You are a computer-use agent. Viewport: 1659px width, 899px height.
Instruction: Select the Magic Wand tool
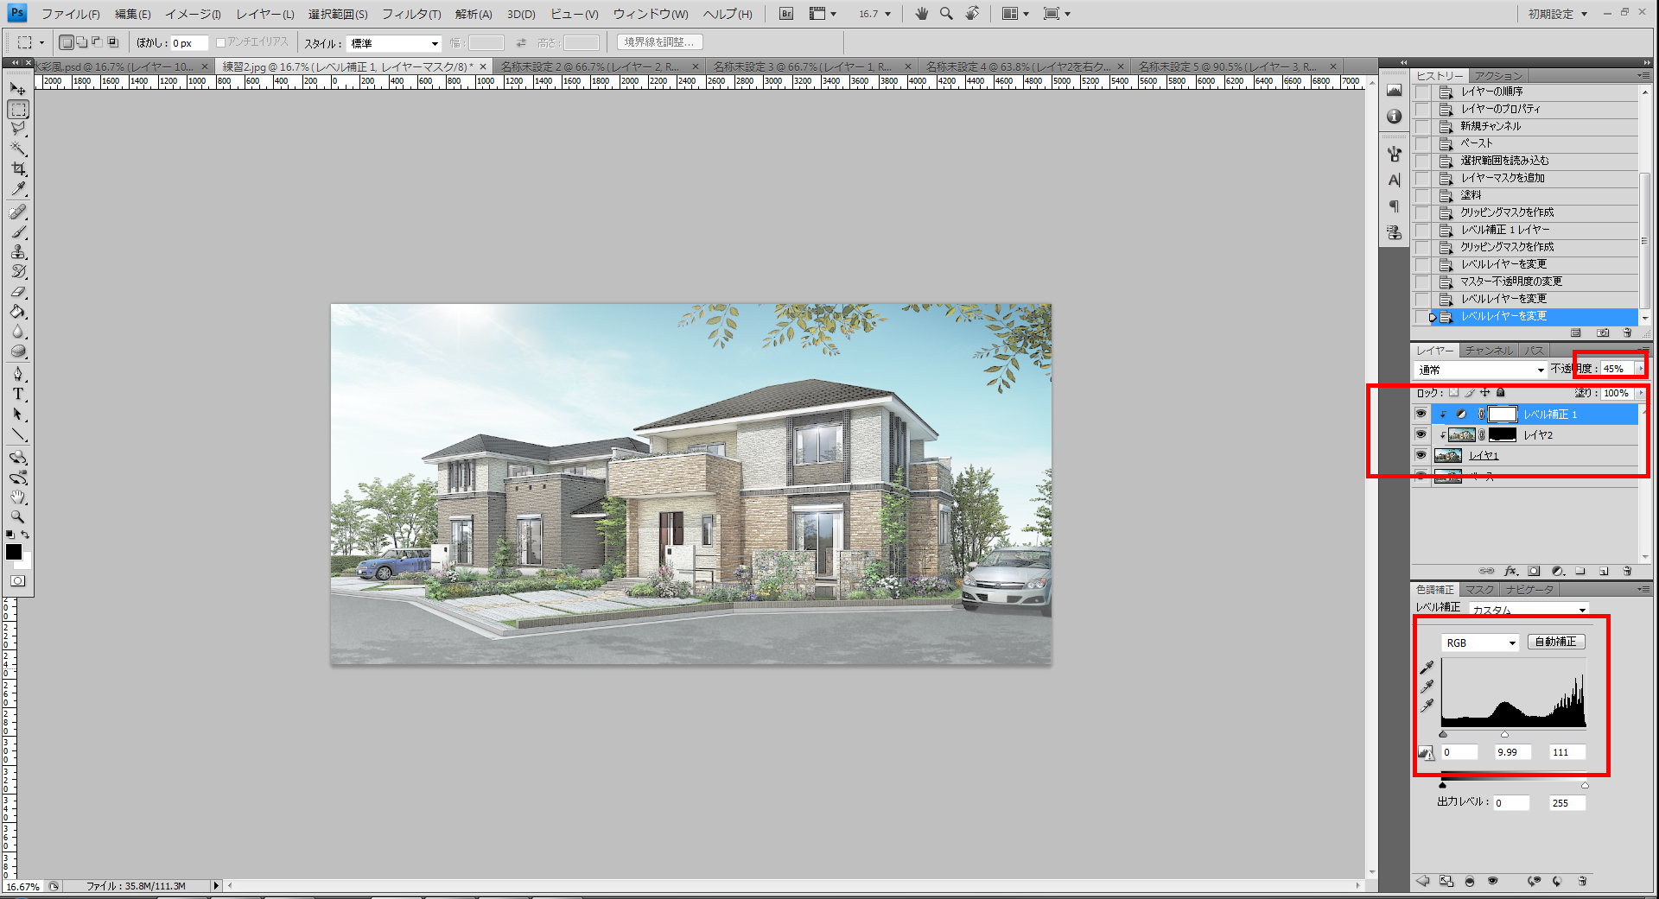coord(18,149)
